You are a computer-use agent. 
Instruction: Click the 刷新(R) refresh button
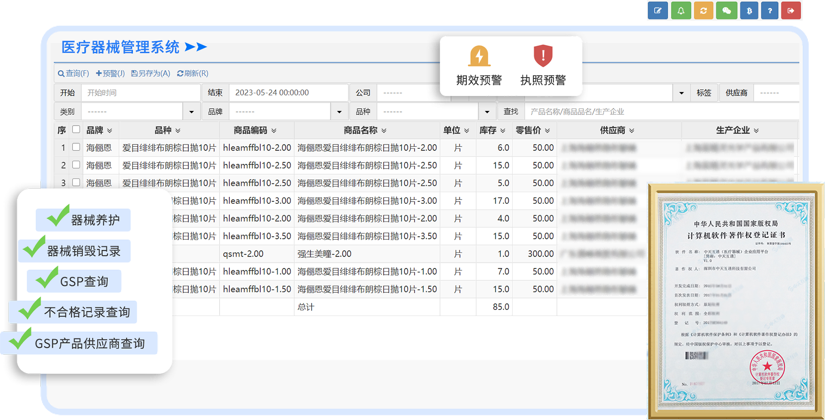[x=192, y=74]
